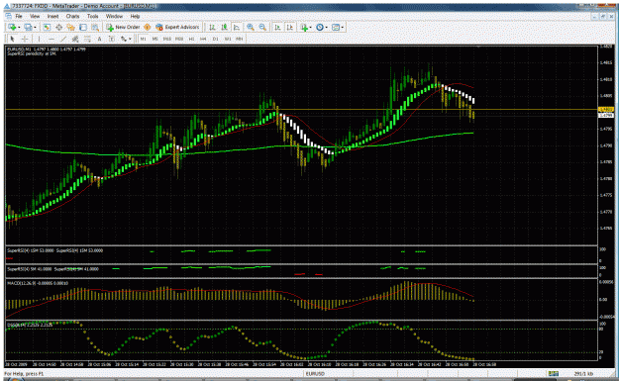Switch chart to D1 timeframe
The width and height of the screenshot is (619, 381).
[216, 39]
